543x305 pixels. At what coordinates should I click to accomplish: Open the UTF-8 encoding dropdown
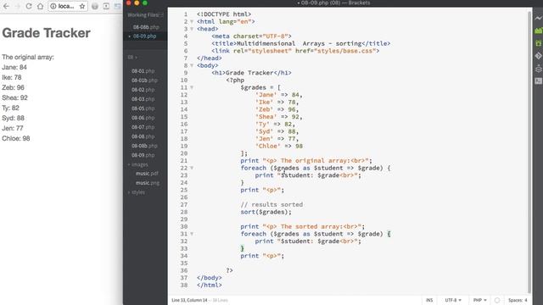453,300
